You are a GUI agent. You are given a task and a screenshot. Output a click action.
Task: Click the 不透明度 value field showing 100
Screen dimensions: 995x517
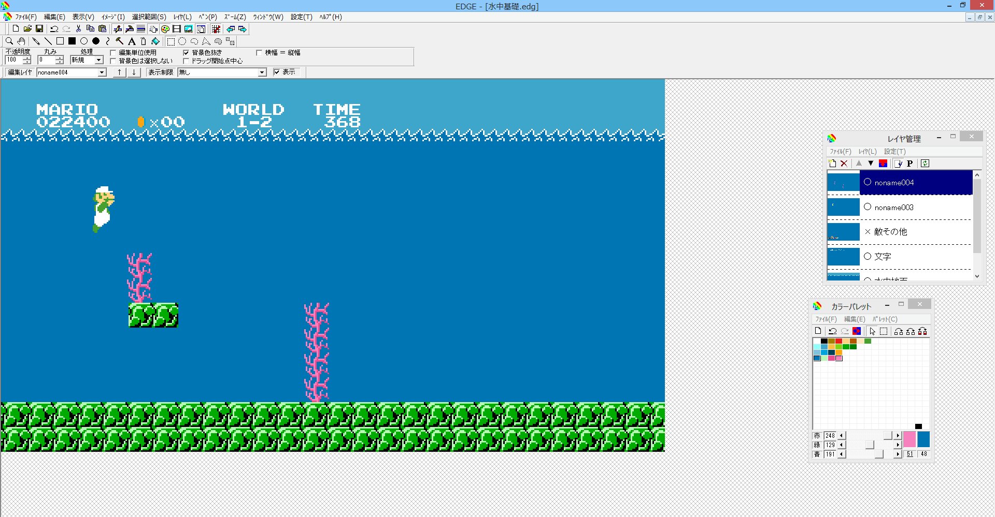pyautogui.click(x=14, y=61)
